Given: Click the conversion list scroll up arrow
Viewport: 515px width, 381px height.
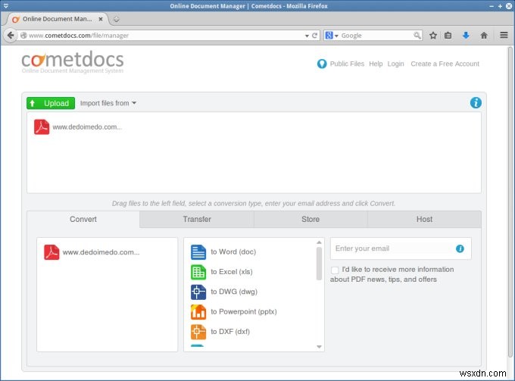Looking at the screenshot, I should click(x=319, y=242).
